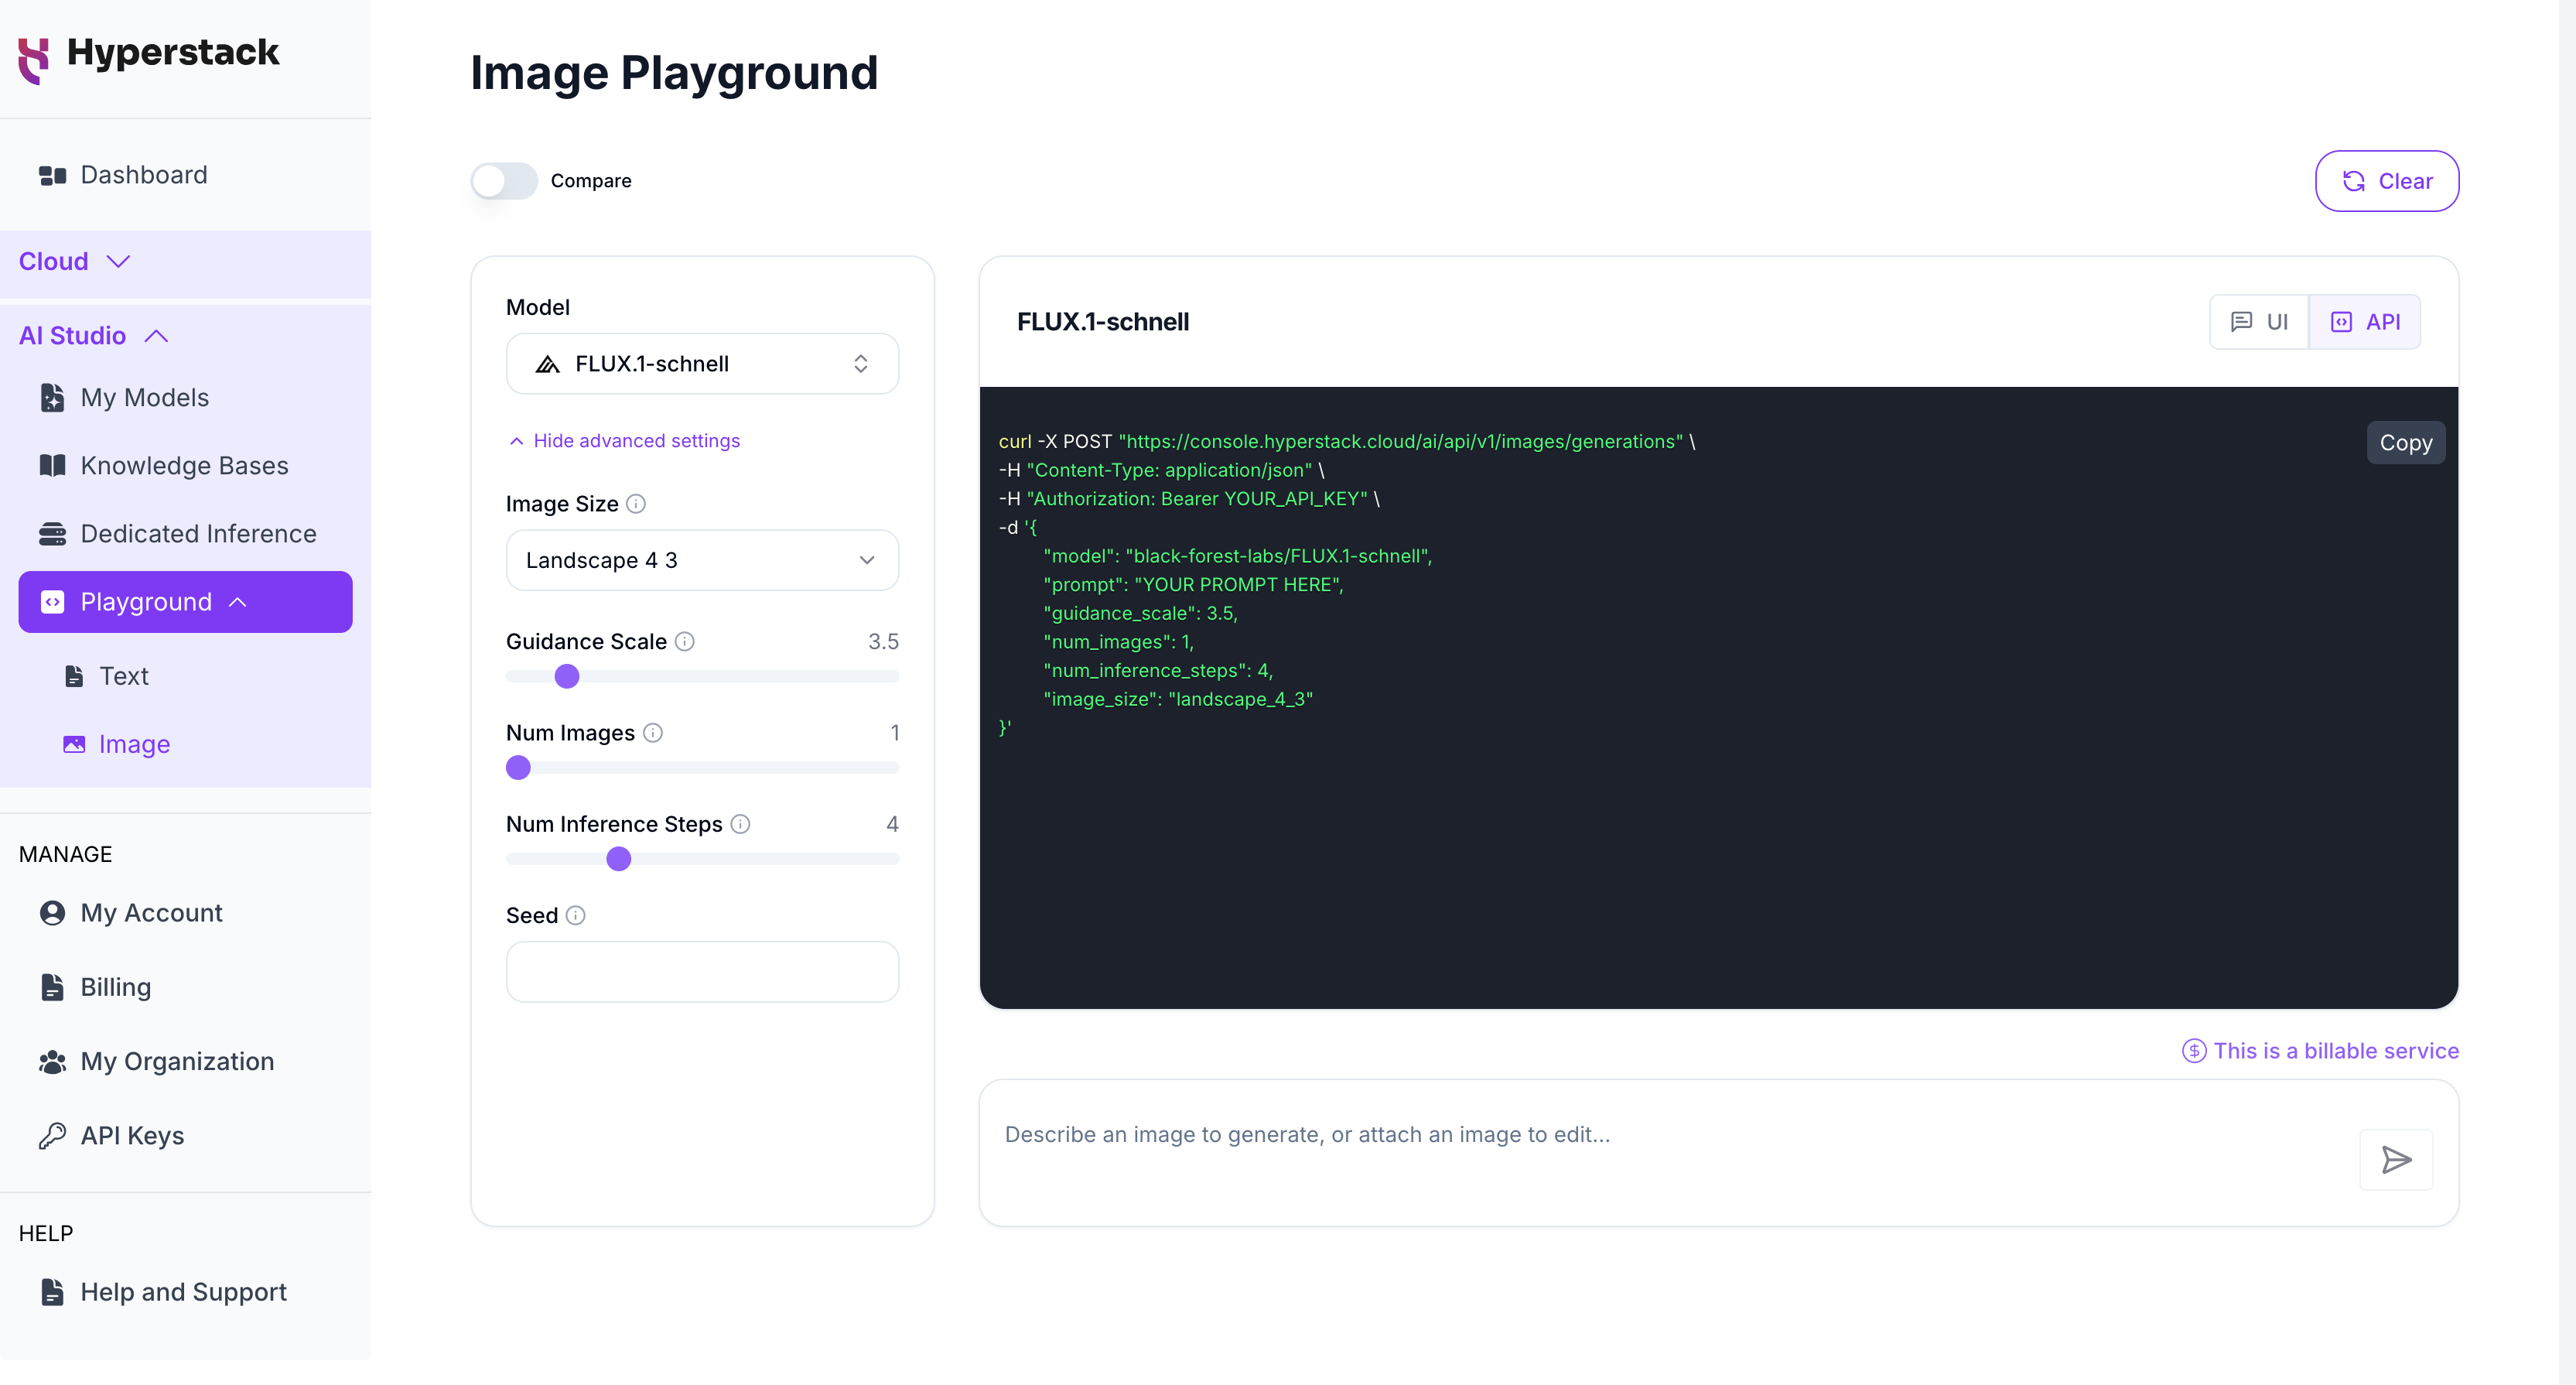The height and width of the screenshot is (1385, 2576).
Task: Click the images/generations URL in code
Action: tap(1400, 442)
